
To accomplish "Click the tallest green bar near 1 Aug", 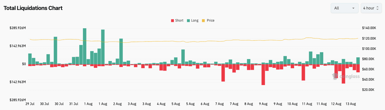I will 85,46.
